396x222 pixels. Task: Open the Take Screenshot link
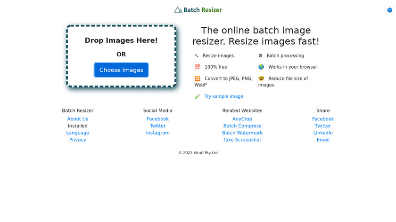click(x=242, y=140)
